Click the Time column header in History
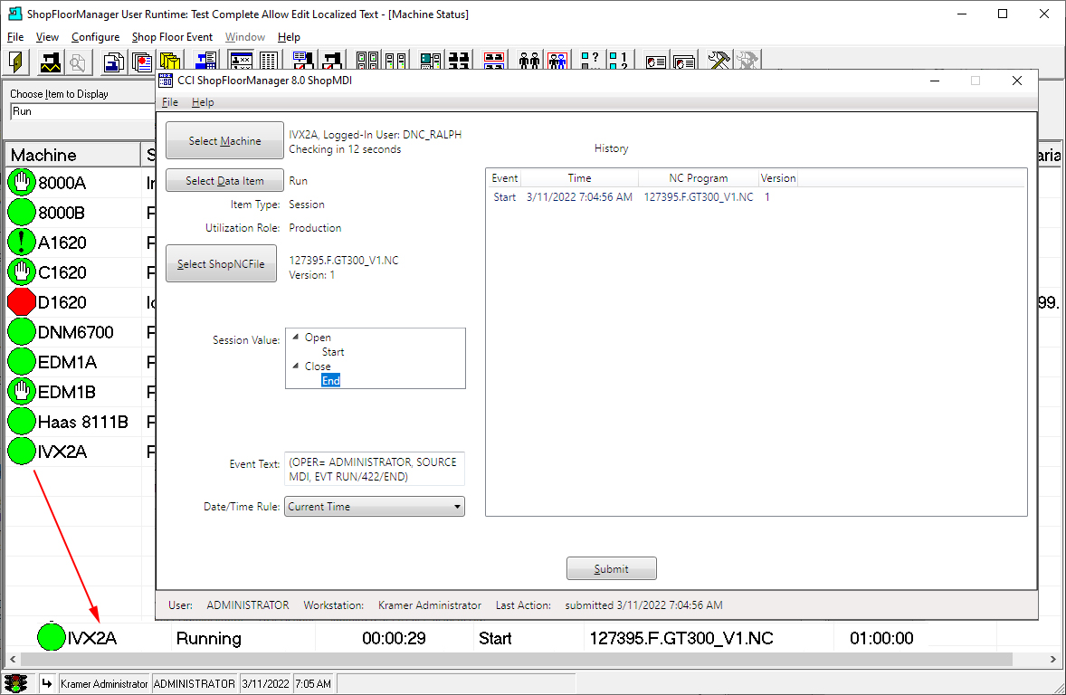Screen dimensions: 1066x695 coord(579,178)
